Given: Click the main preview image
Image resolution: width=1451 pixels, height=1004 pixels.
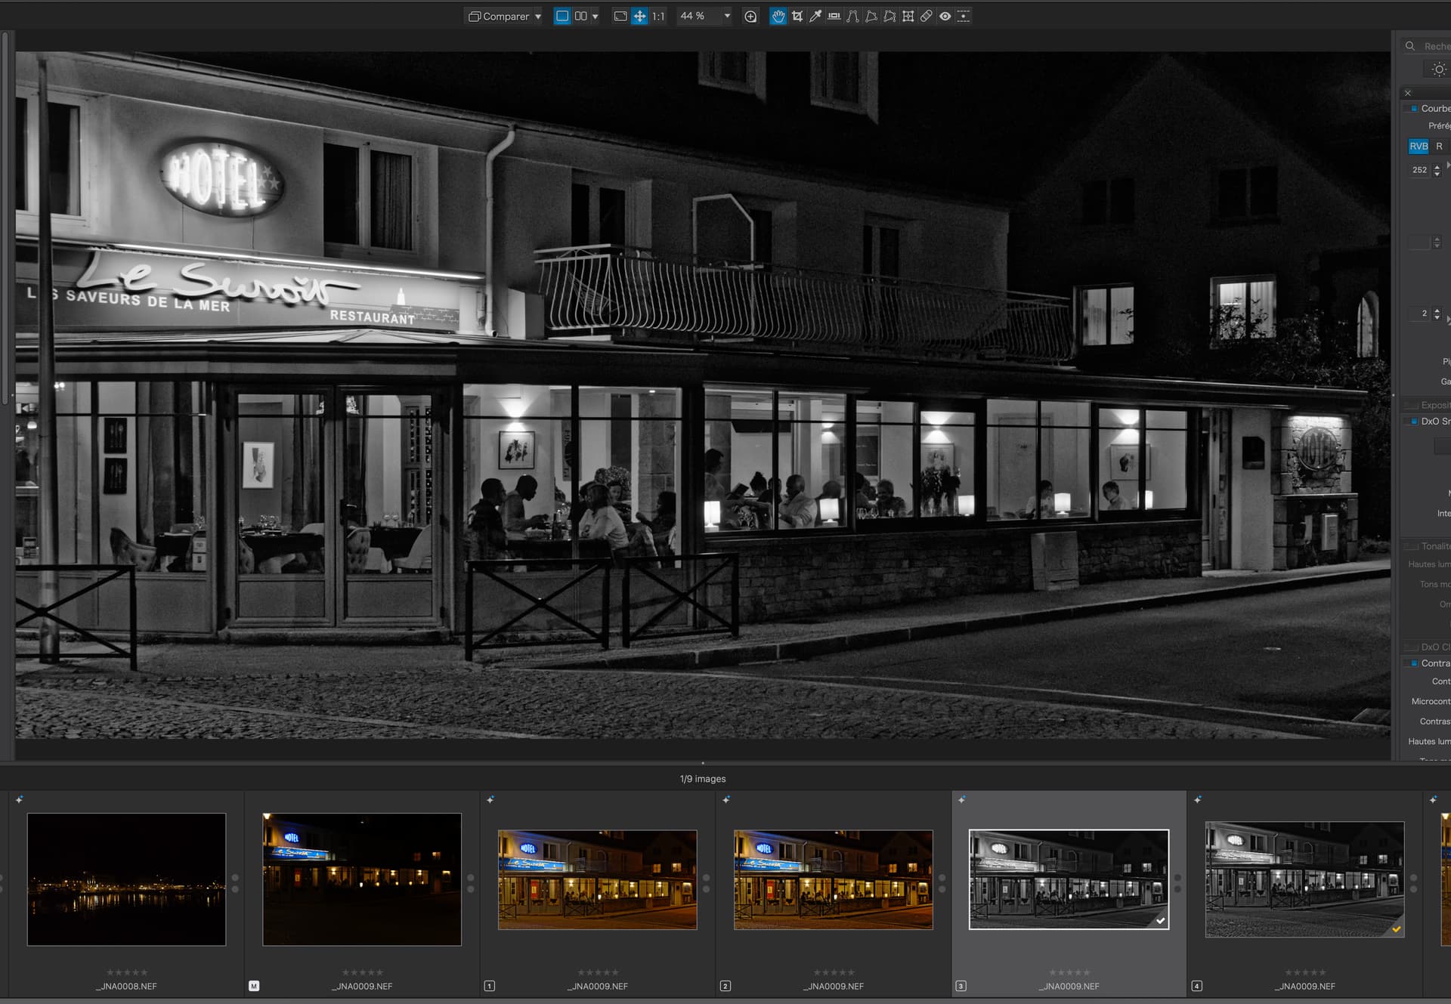Looking at the screenshot, I should [703, 395].
